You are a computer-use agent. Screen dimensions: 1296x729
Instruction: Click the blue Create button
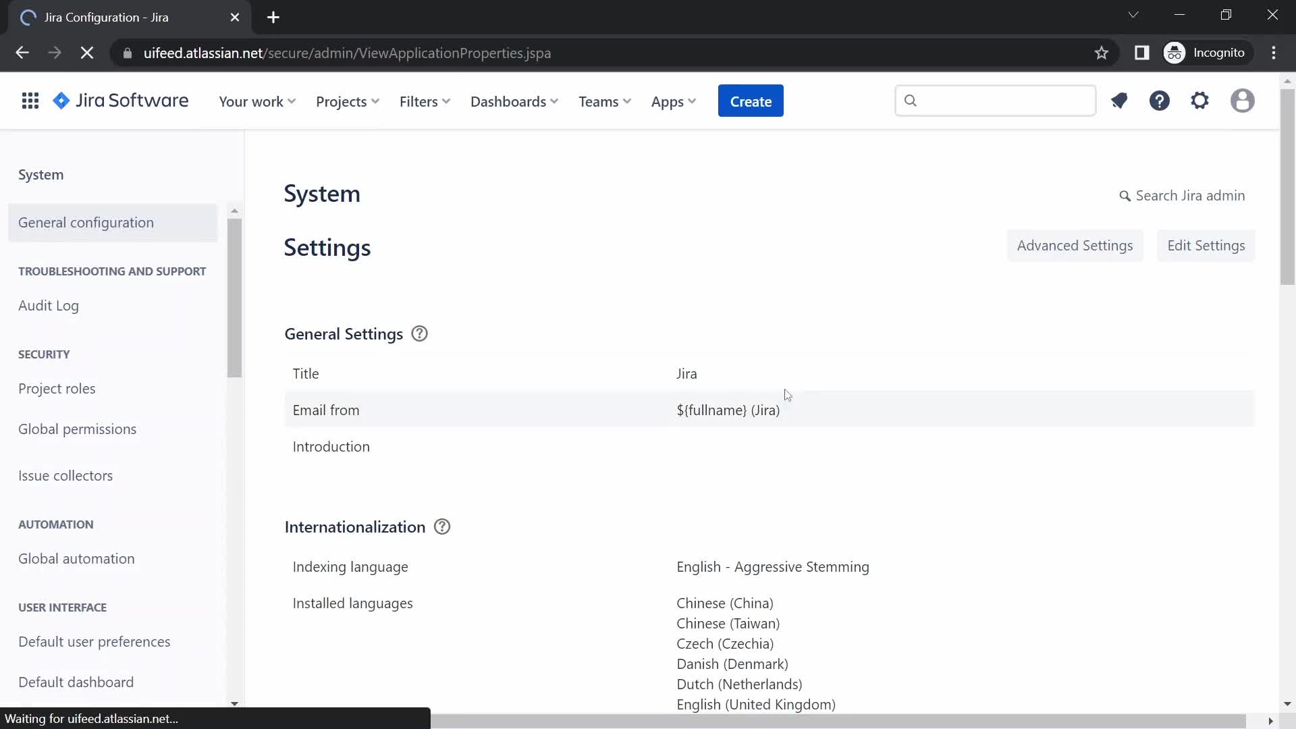point(751,101)
